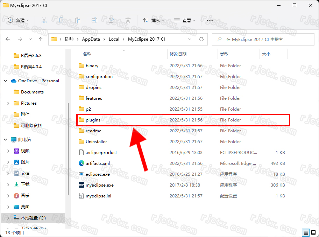Screen dimensions: 319x237
Task: Open the 新建 dropdown menu
Action: point(18,21)
